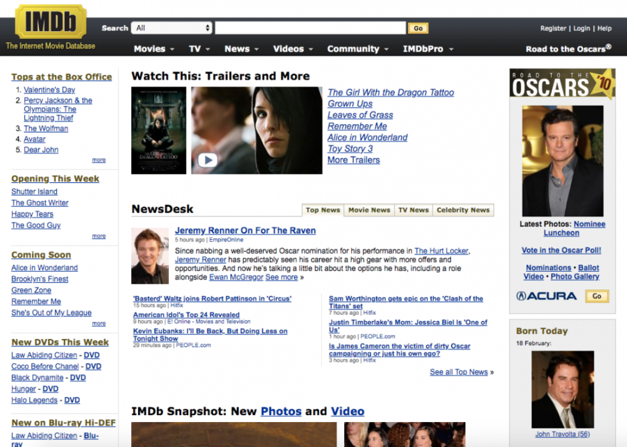This screenshot has height=447, width=627.
Task: Open the Acura logo ad
Action: click(546, 296)
